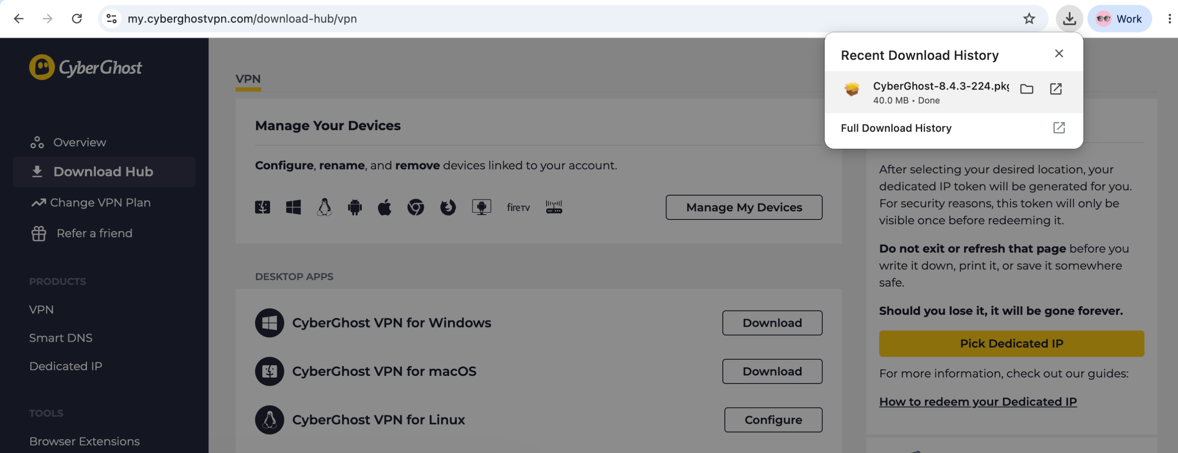Close the Recent Download History popup
The width and height of the screenshot is (1178, 453).
click(1058, 53)
